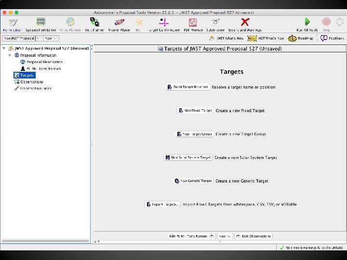
Task: Click 'Create a new Generic Target' text
Action: [x=241, y=181]
